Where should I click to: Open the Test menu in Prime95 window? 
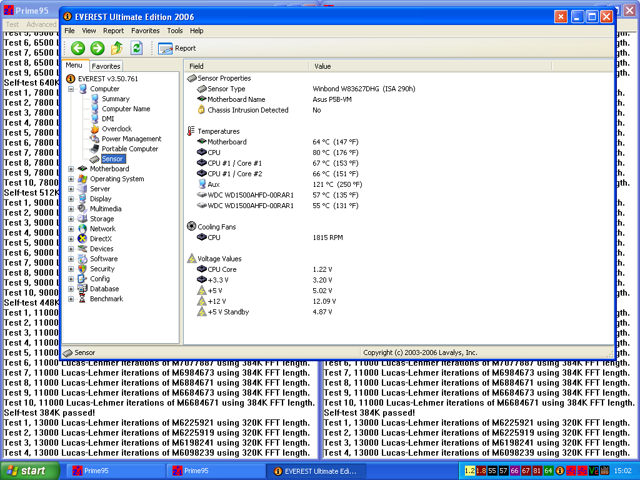(12, 24)
